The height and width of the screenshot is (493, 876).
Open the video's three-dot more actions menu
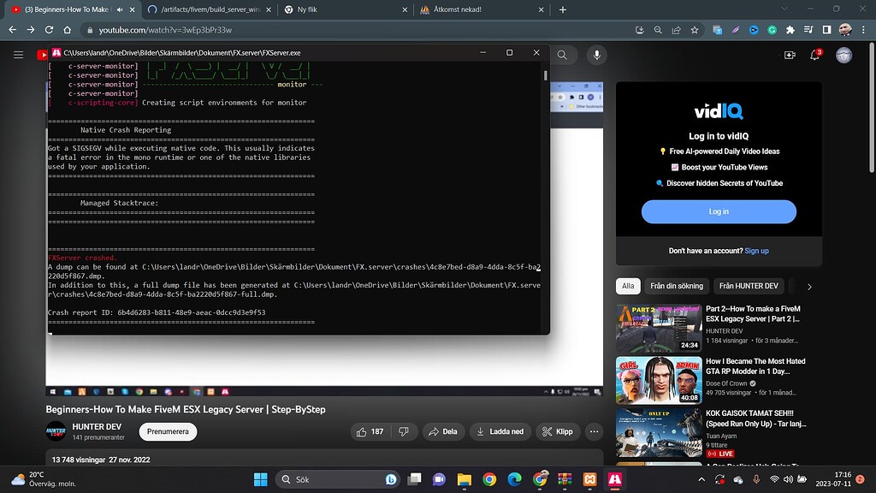(594, 431)
